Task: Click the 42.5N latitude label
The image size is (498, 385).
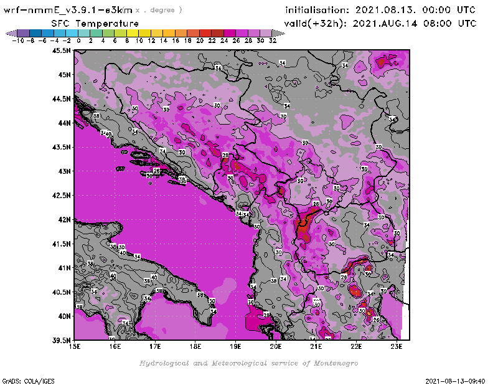Action: 61,196
